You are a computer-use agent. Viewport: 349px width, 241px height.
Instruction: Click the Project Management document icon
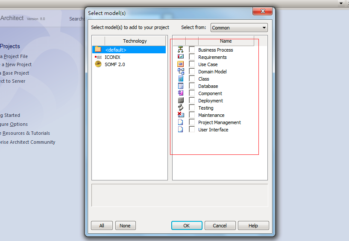tap(181, 122)
